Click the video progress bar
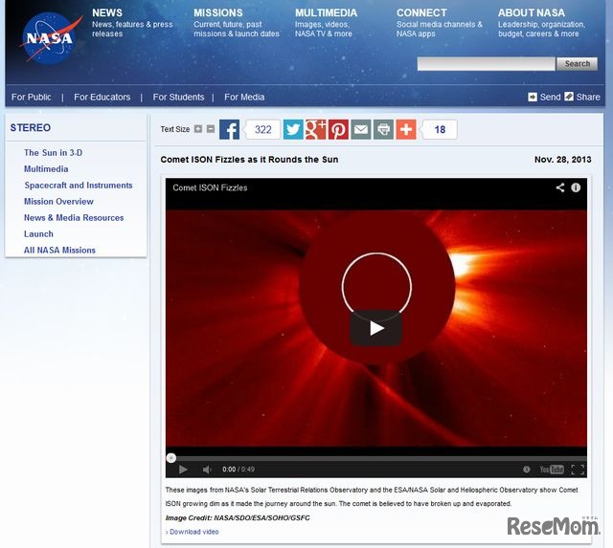The width and height of the screenshot is (613, 548). [x=375, y=457]
